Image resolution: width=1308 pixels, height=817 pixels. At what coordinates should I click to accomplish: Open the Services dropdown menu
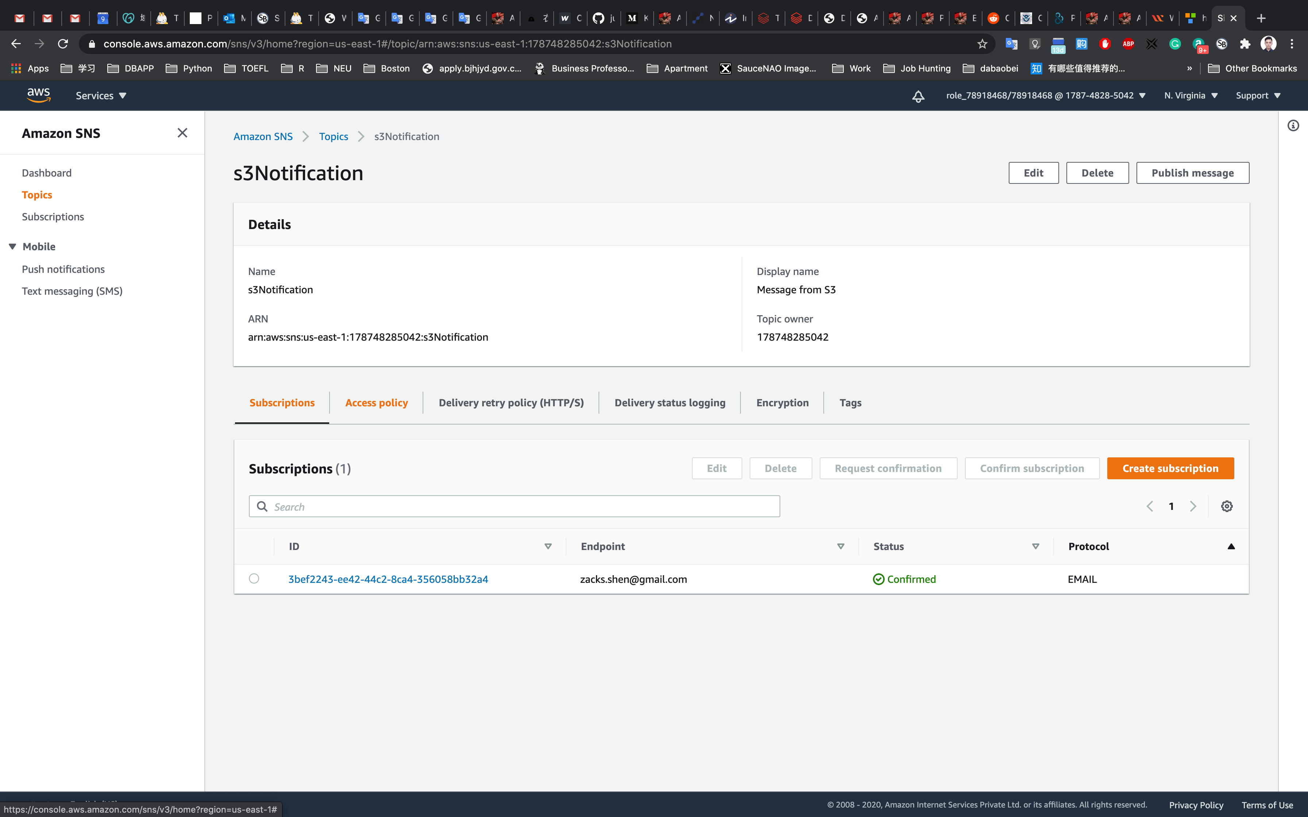coord(101,96)
